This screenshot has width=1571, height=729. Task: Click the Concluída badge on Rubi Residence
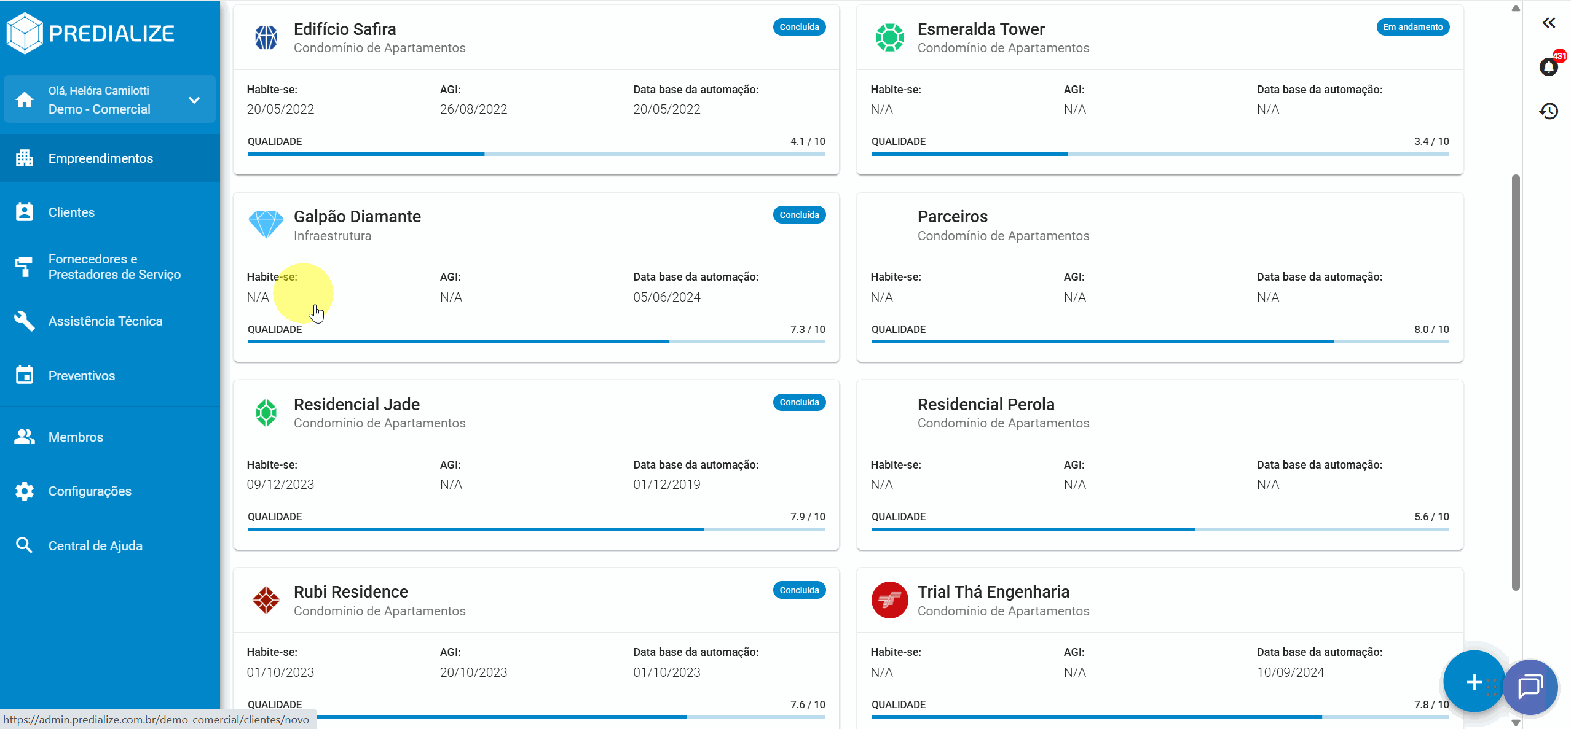point(799,590)
